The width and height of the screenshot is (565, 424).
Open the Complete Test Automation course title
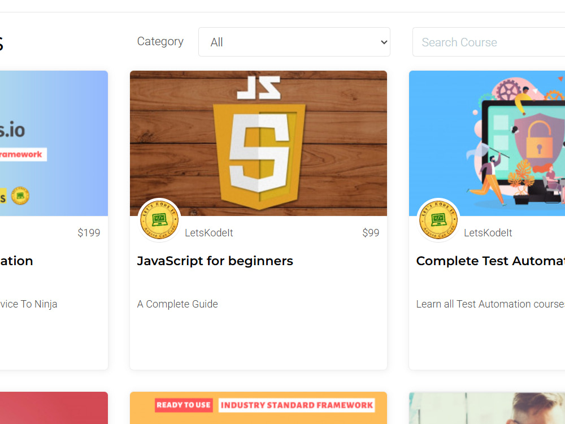pos(490,261)
